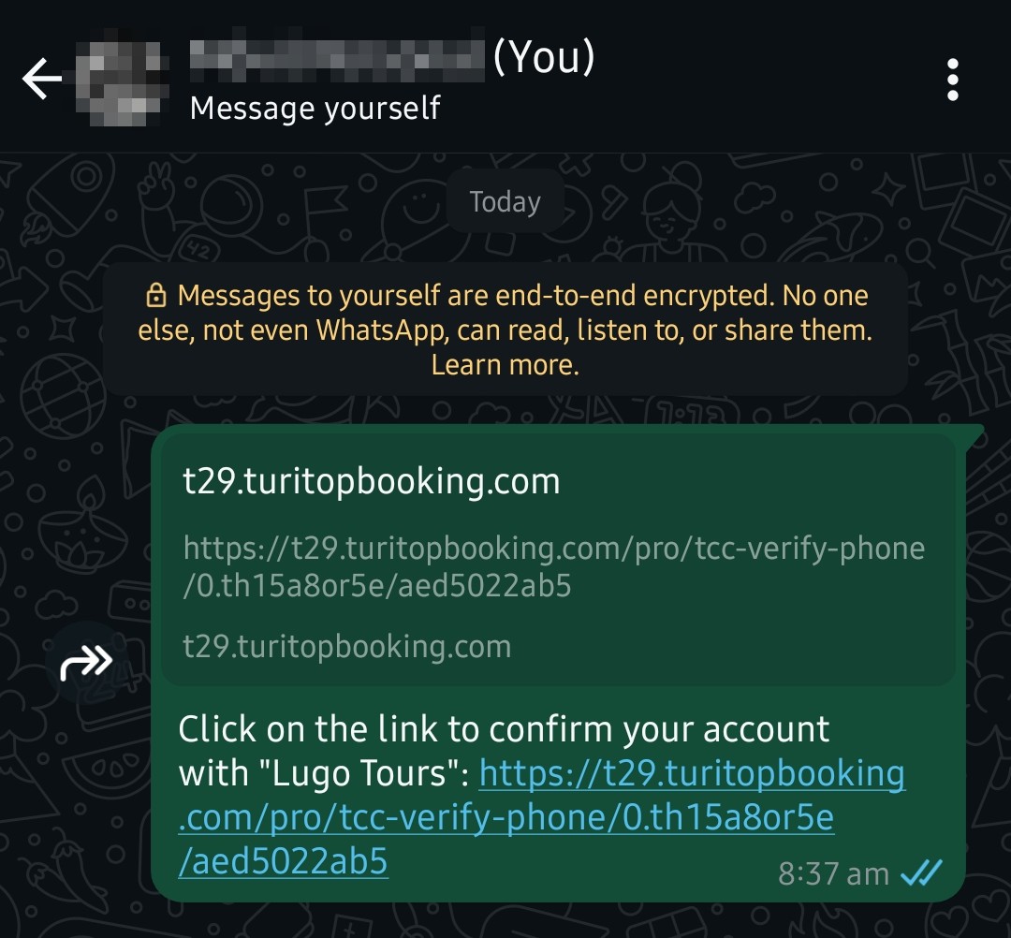Tap the "(You)" label in header
This screenshot has height=938, width=1011.
coord(544,57)
